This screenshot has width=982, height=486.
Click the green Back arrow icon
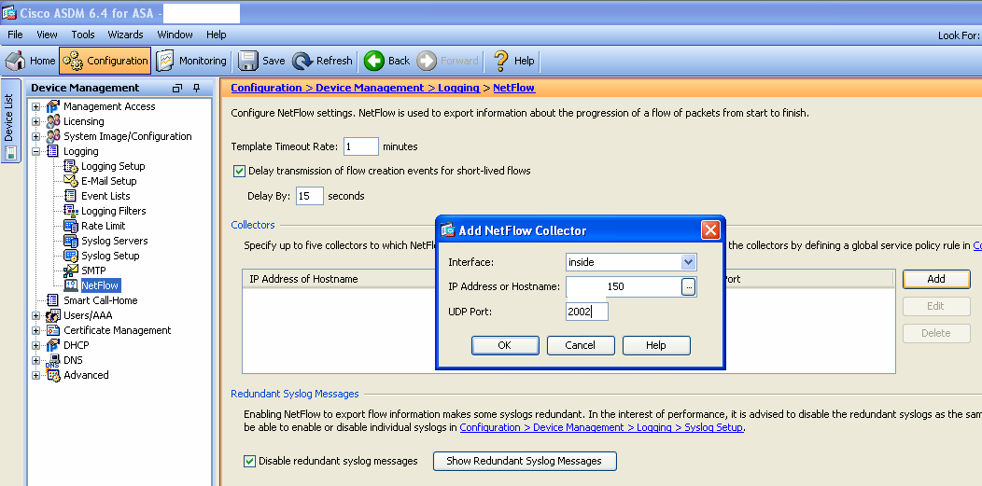point(374,61)
